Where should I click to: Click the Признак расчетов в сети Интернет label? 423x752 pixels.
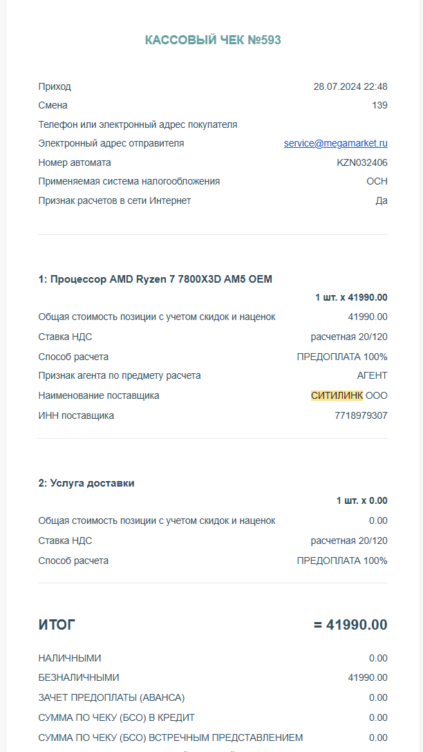pyautogui.click(x=115, y=201)
